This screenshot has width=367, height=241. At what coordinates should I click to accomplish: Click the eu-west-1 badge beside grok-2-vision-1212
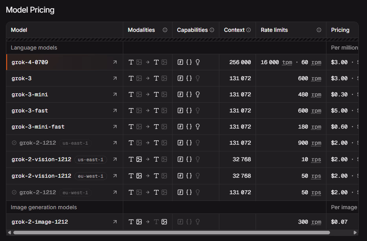tap(91, 176)
